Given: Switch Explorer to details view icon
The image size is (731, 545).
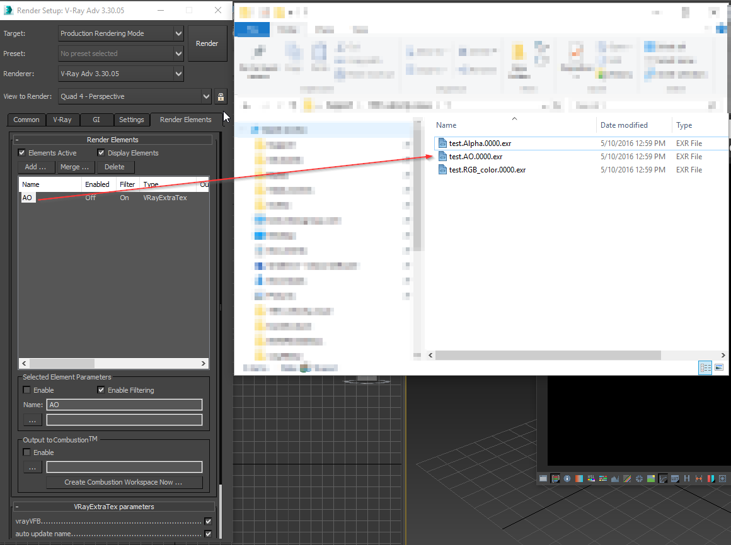Looking at the screenshot, I should click(x=705, y=368).
